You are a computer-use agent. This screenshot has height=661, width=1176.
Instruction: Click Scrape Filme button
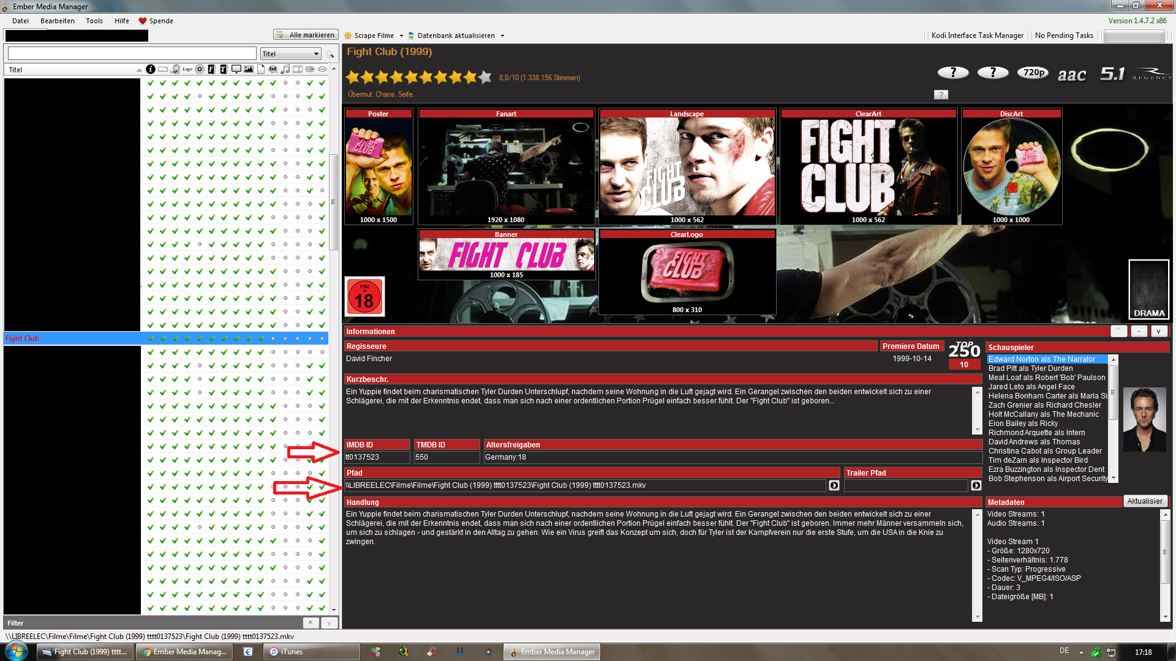369,35
